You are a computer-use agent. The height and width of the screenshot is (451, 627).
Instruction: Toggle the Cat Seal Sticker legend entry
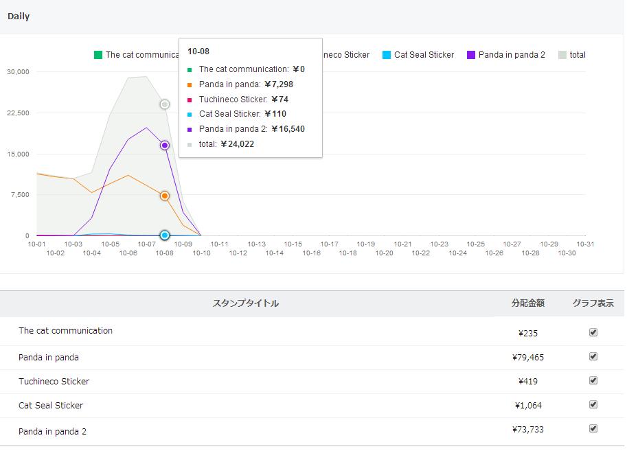tap(418, 55)
